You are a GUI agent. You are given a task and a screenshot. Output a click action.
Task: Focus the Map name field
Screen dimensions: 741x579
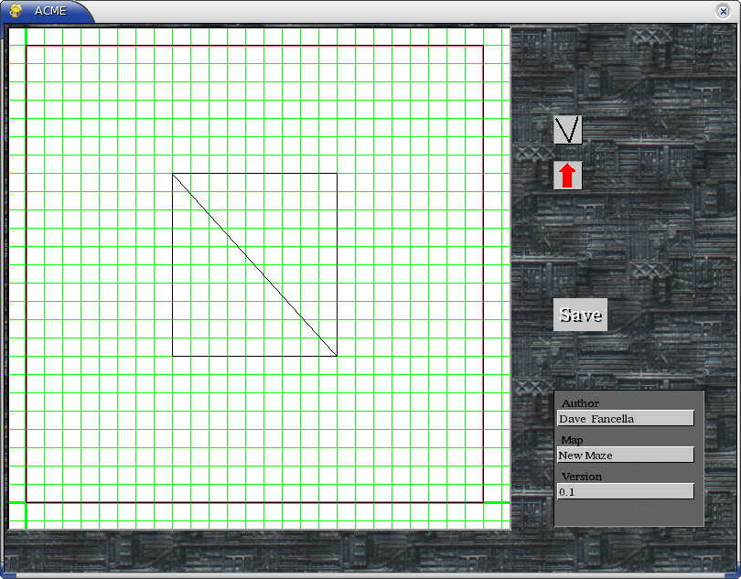coord(625,456)
